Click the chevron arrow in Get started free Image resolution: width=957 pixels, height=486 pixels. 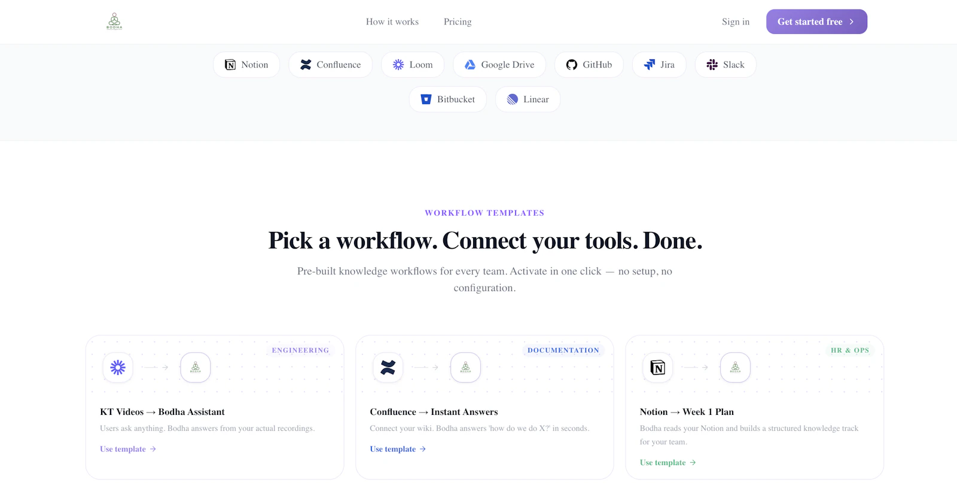[852, 22]
